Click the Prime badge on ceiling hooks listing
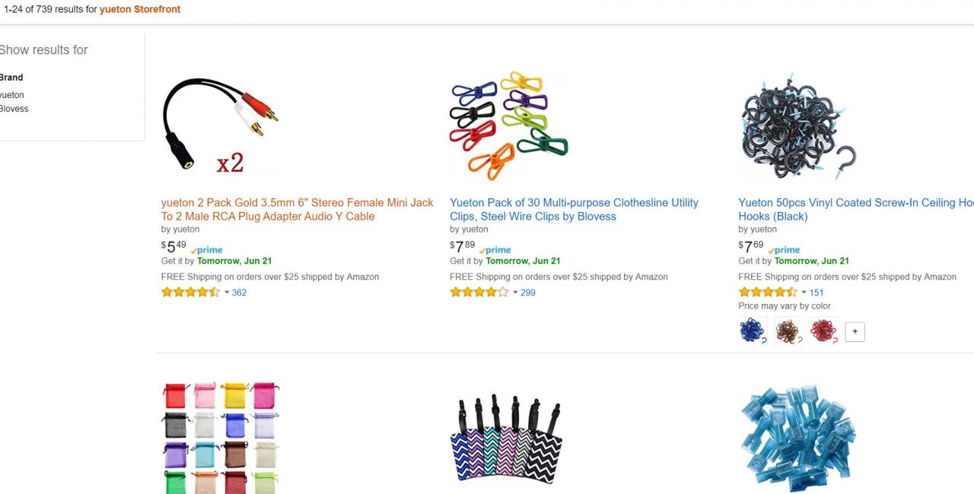This screenshot has height=494, width=974. (x=785, y=250)
